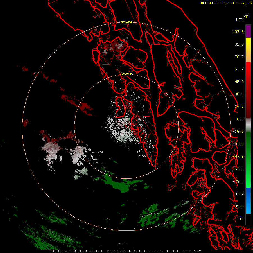Click the -94.2 scale value
Screen dimensions: 253x253
(238, 194)
